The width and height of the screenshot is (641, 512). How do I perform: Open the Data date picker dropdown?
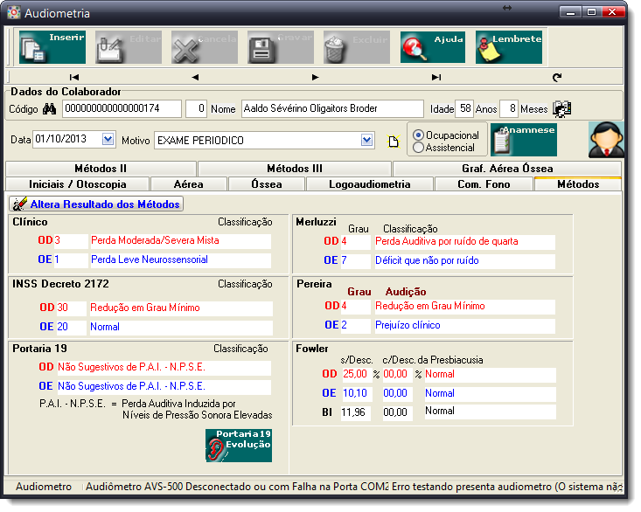108,139
